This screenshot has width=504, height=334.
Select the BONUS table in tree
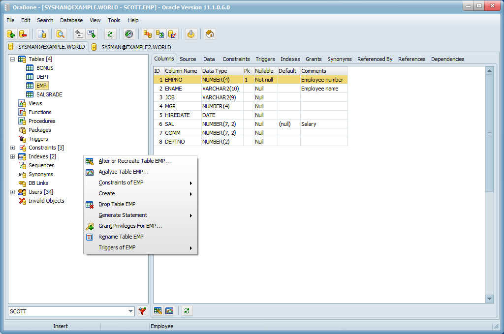tap(45, 68)
